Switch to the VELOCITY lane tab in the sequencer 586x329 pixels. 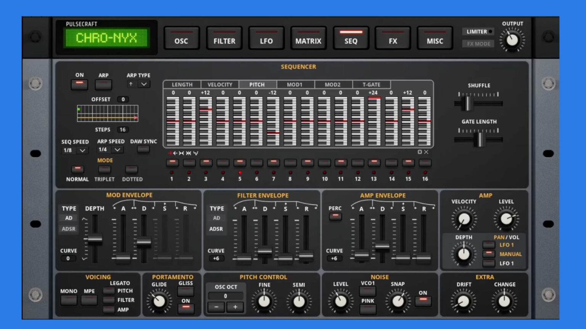[220, 85]
